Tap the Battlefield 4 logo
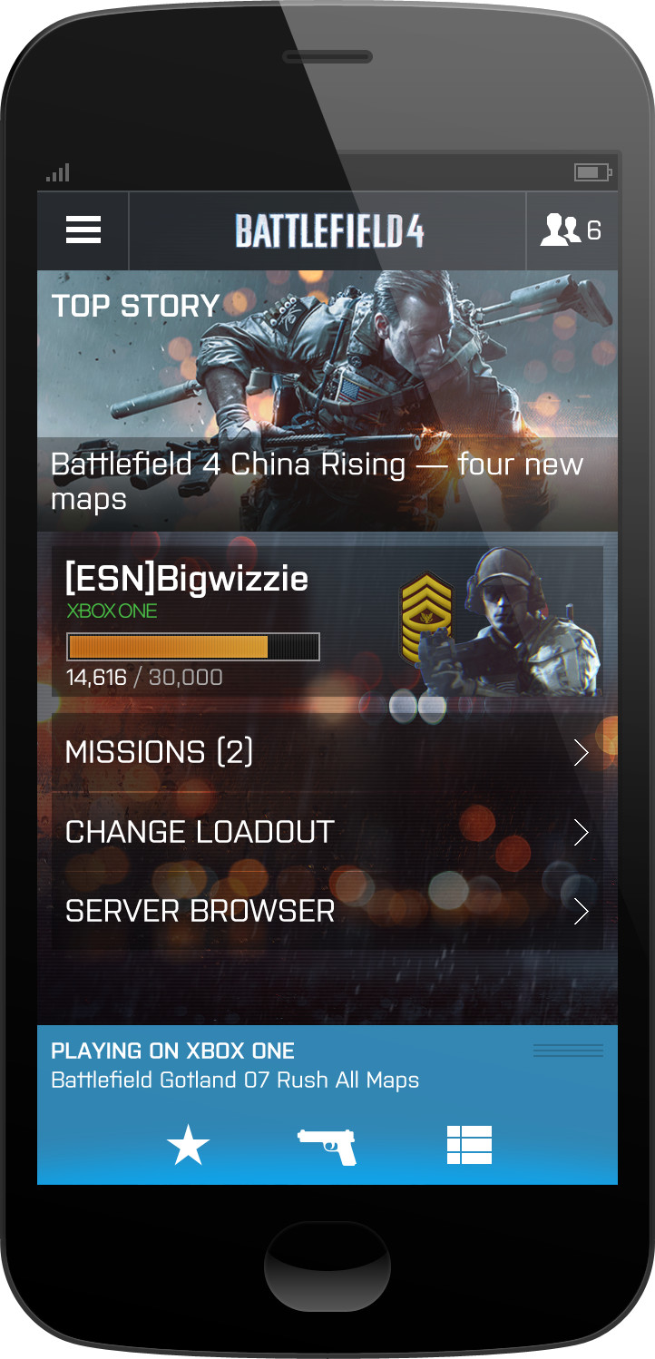 [x=329, y=230]
